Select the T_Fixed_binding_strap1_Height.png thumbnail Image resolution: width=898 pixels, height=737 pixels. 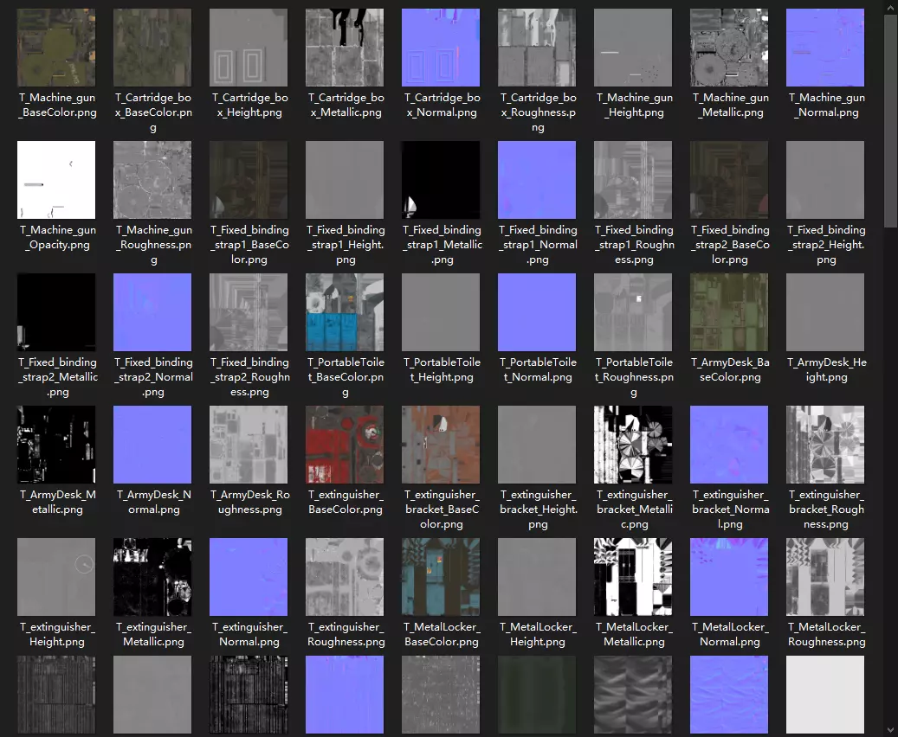pos(345,180)
